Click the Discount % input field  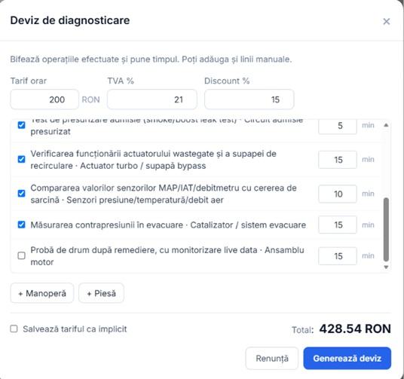249,99
